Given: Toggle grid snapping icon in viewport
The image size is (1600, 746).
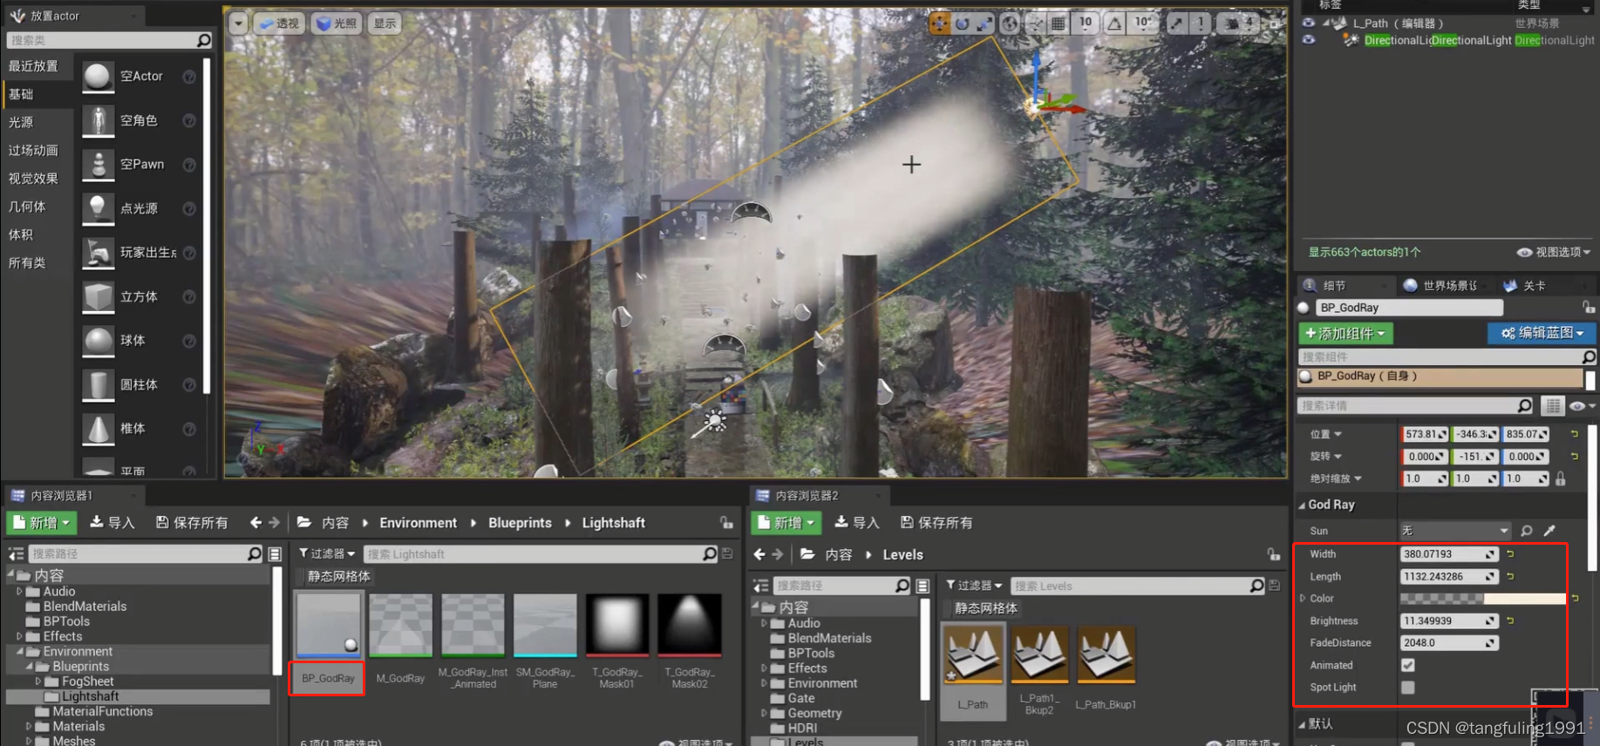Looking at the screenshot, I should (1058, 24).
